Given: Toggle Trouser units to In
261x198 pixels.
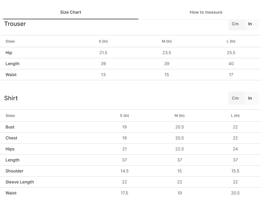Looking at the screenshot, I should [250, 24].
